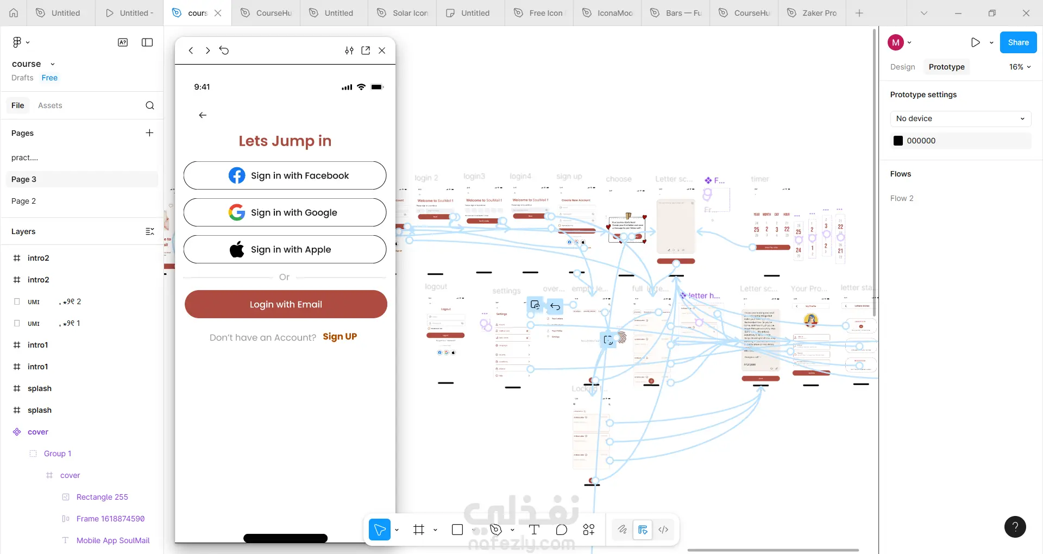
Task: Toggle Dev Mode code icon
Action: click(663, 530)
